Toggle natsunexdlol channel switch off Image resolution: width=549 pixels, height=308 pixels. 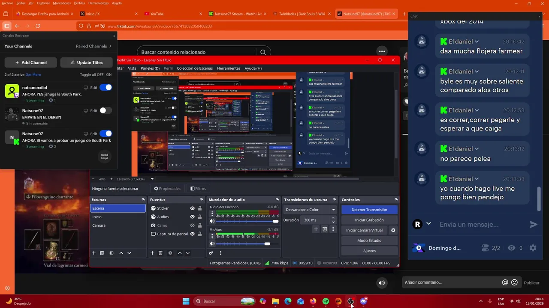coord(106,87)
